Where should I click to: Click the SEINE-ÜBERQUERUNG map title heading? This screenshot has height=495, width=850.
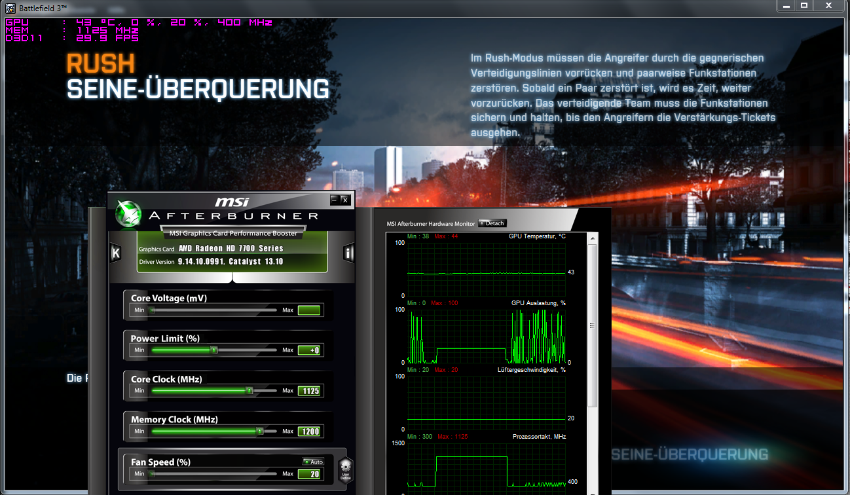(198, 89)
